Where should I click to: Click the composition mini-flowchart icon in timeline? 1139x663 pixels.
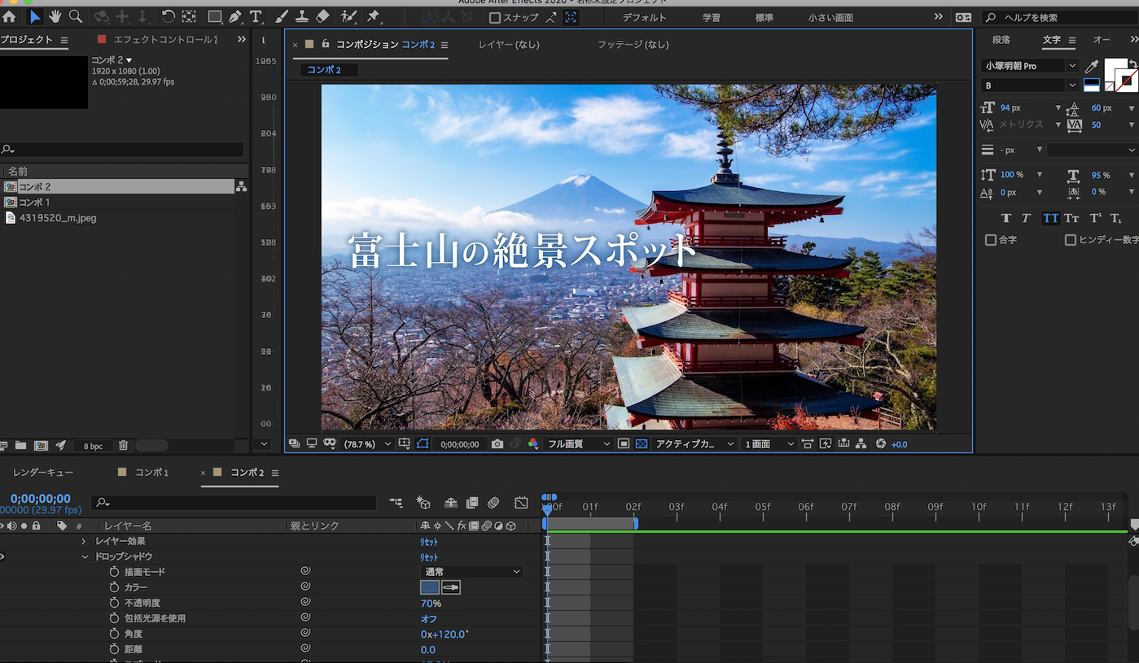click(396, 503)
